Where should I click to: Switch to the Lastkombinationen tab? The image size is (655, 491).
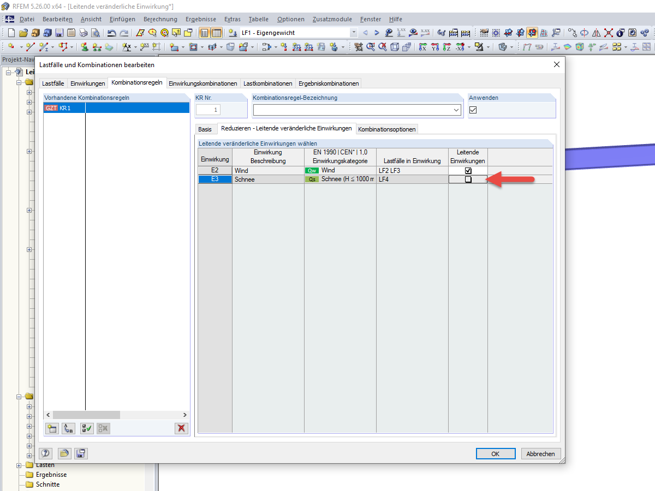click(x=268, y=83)
